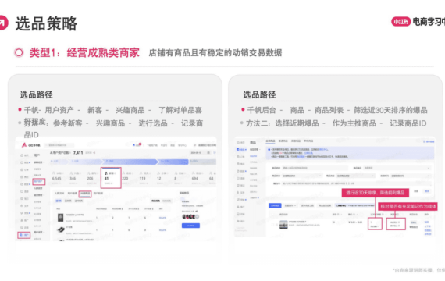
Task: Open notification bell with red badge
Action: point(137,144)
